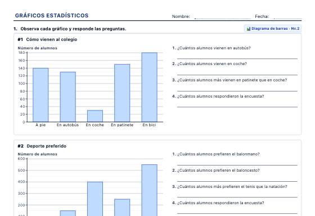Click 'Número de alumnos' label above chart 1
315x216 pixels.
(37, 48)
